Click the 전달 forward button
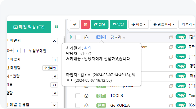 pos(100,24)
